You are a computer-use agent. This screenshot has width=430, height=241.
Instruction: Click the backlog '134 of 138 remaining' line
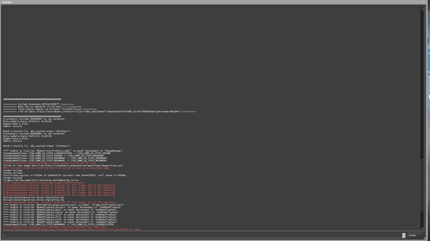[x=59, y=202]
